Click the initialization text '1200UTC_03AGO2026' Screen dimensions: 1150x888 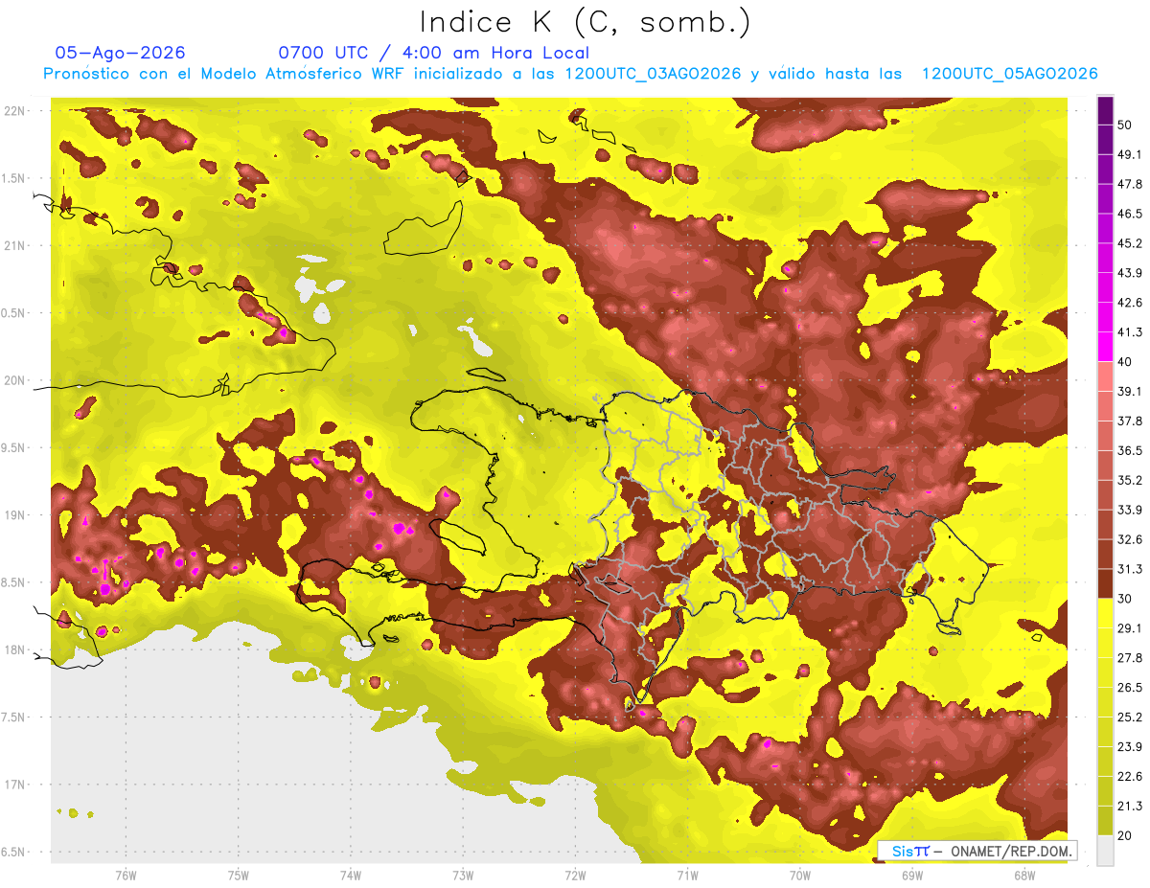point(654,74)
